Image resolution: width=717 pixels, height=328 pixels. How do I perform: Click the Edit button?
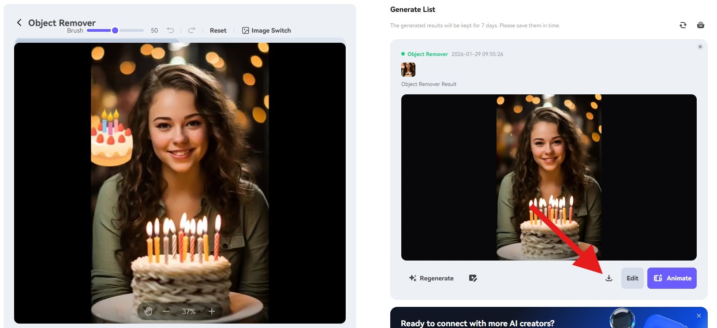point(632,278)
